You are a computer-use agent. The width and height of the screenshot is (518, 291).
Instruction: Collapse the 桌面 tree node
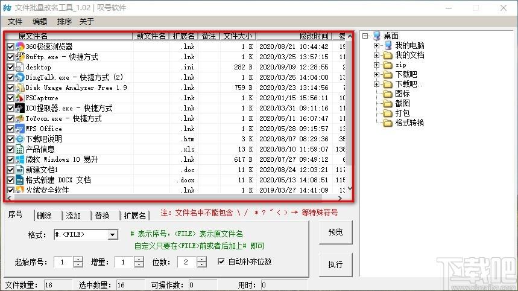365,36
